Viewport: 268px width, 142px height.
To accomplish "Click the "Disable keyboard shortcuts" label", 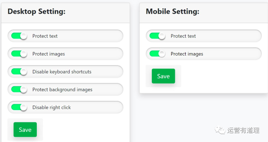I will [x=62, y=72].
